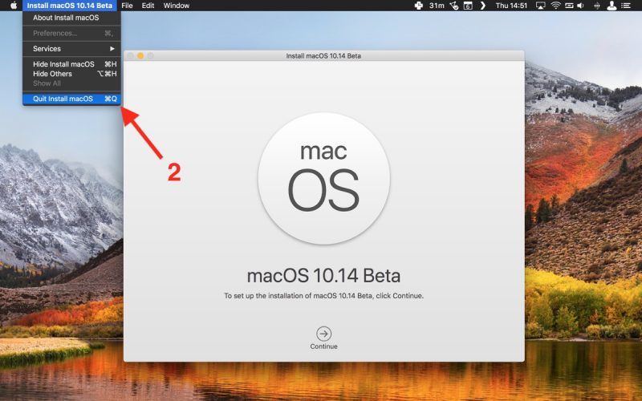Click the Continue label
642x401 pixels.
(x=323, y=346)
